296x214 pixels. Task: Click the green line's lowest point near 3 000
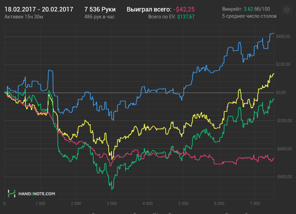[x=112, y=189]
